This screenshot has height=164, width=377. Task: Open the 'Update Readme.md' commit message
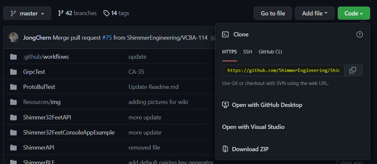(154, 87)
